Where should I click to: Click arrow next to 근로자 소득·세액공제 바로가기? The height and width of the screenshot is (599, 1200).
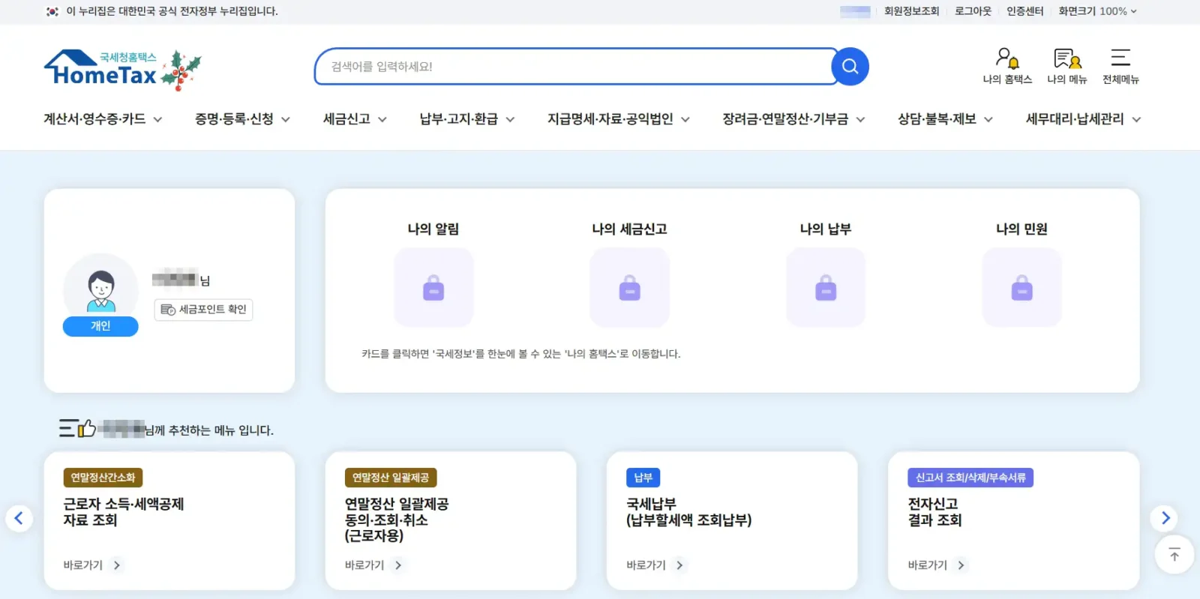point(117,565)
